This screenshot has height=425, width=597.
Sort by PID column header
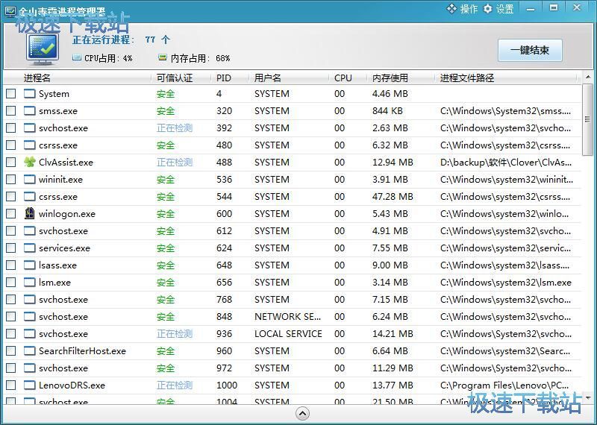[x=223, y=78]
